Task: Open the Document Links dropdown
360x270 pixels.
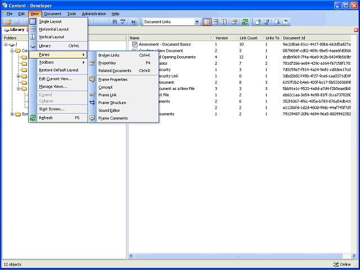Action: [197, 22]
